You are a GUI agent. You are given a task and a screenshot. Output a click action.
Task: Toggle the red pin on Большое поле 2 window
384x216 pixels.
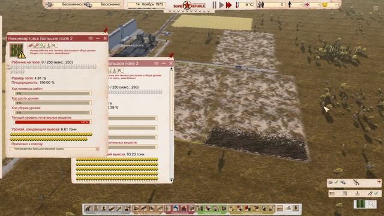[106, 30]
